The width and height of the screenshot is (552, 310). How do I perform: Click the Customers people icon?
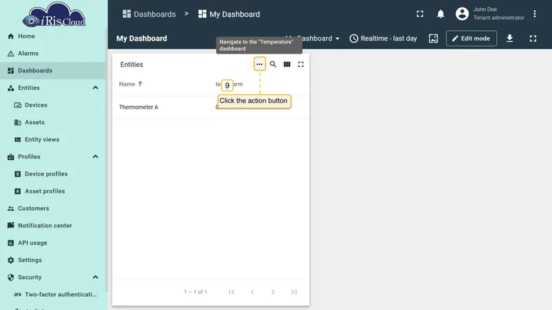click(11, 209)
